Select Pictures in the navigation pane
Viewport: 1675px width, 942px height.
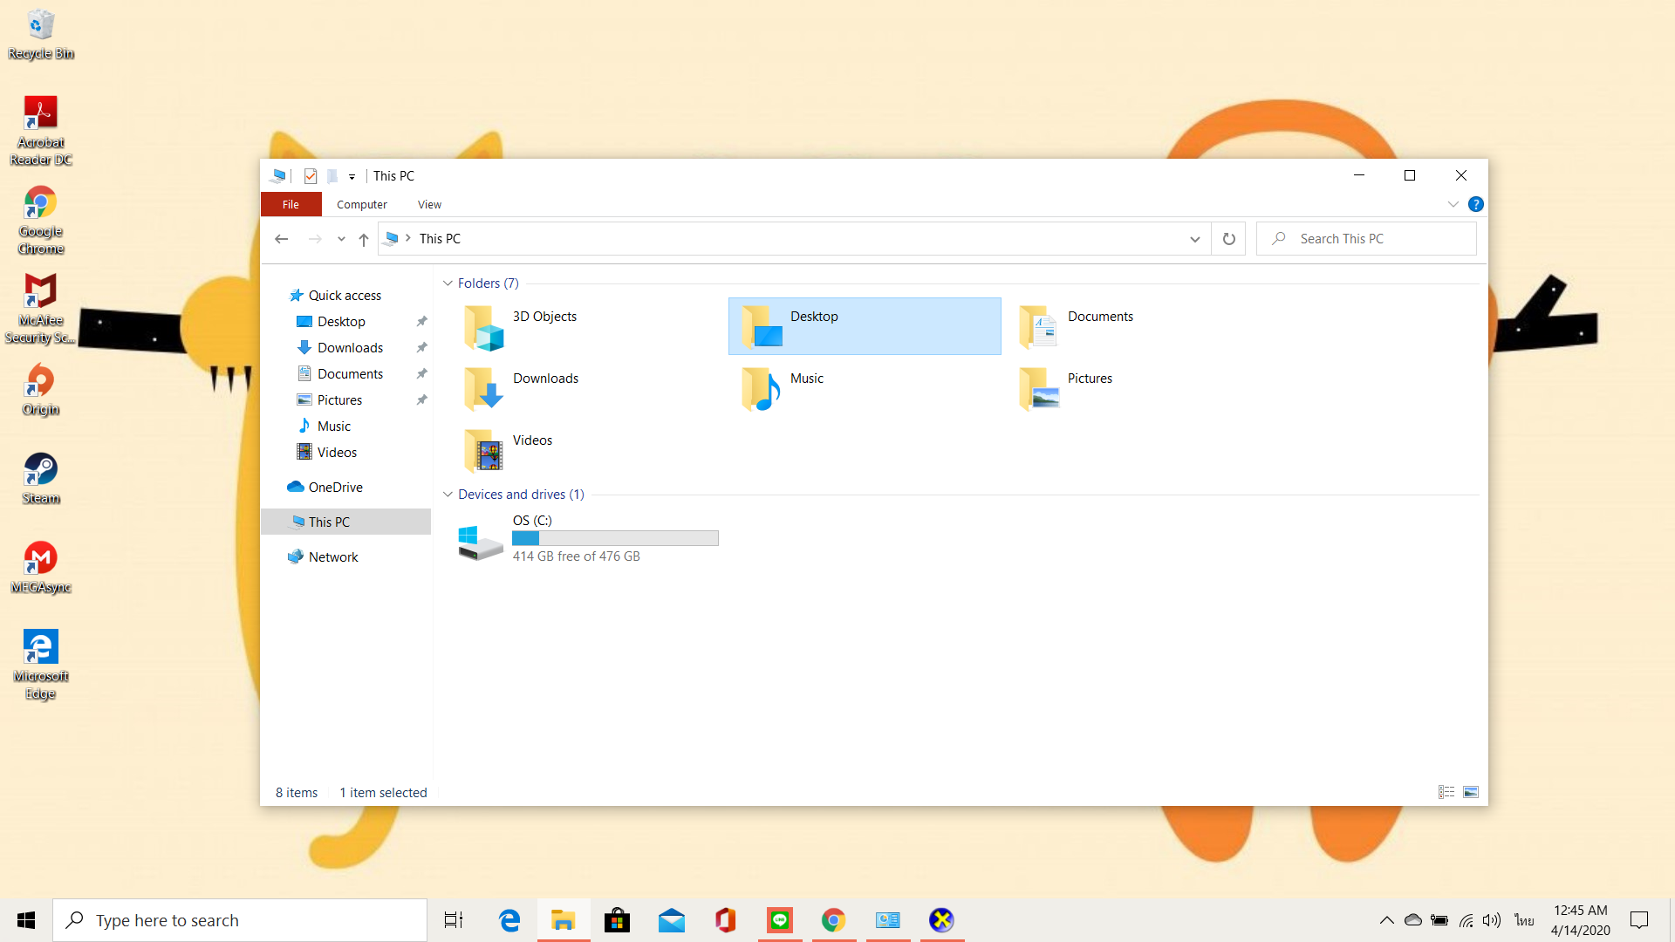(x=339, y=400)
